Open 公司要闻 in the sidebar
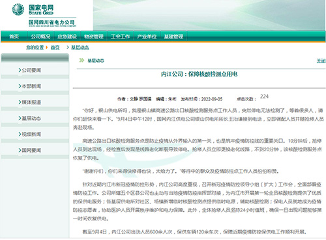The height and width of the screenshot is (240, 326). 31,70
